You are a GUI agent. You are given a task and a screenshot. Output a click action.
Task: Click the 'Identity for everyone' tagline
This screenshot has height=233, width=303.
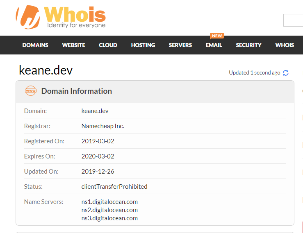coord(76,25)
